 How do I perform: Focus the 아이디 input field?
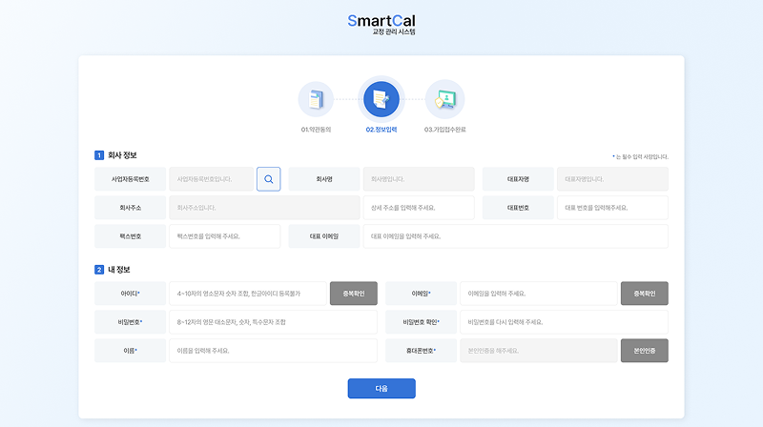point(248,294)
